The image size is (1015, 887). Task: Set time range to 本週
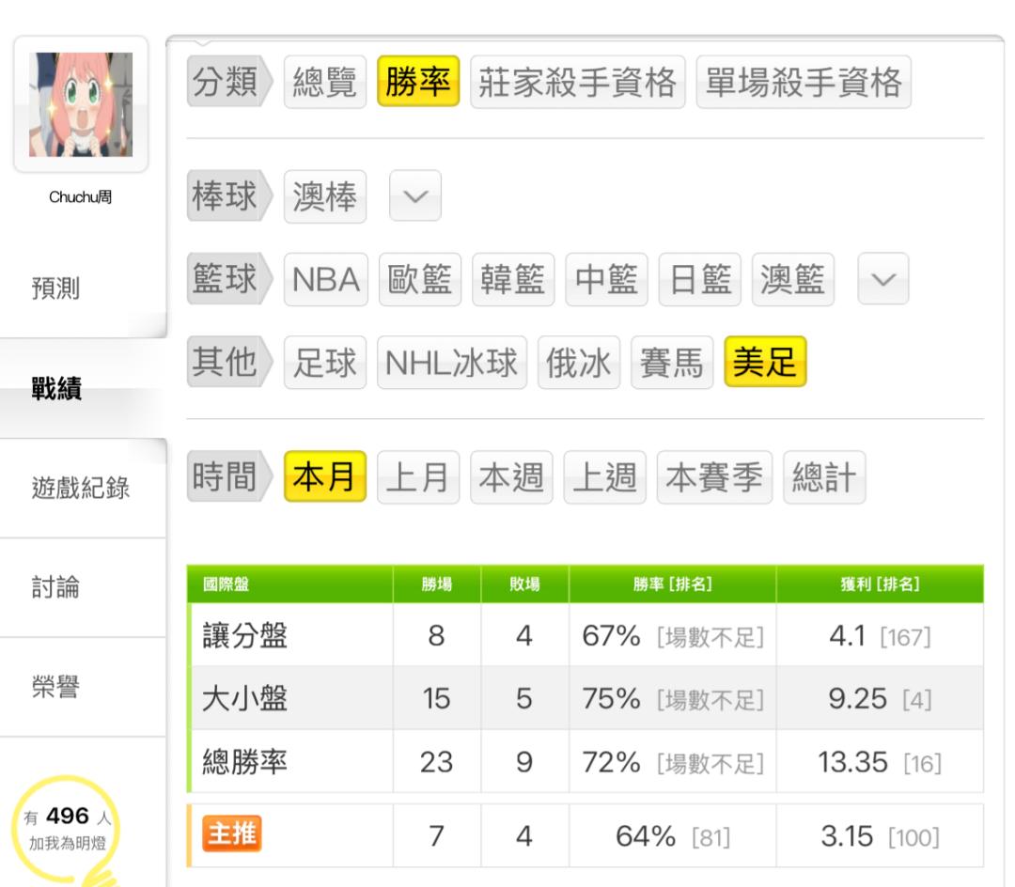coord(511,477)
